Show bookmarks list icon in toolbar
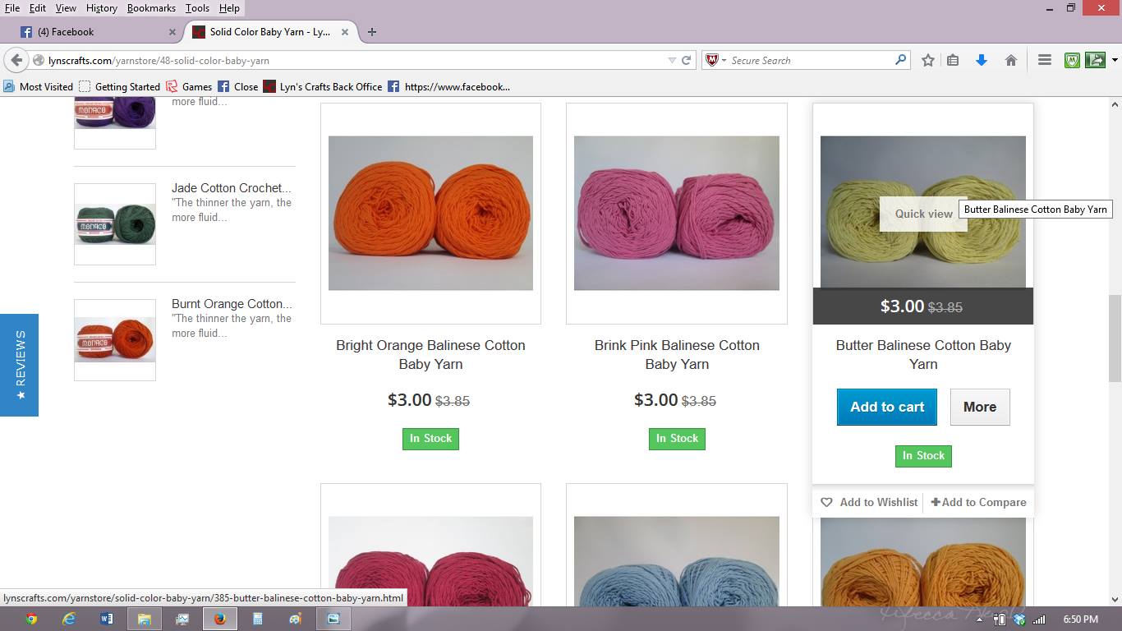This screenshot has width=1122, height=631. 953,60
